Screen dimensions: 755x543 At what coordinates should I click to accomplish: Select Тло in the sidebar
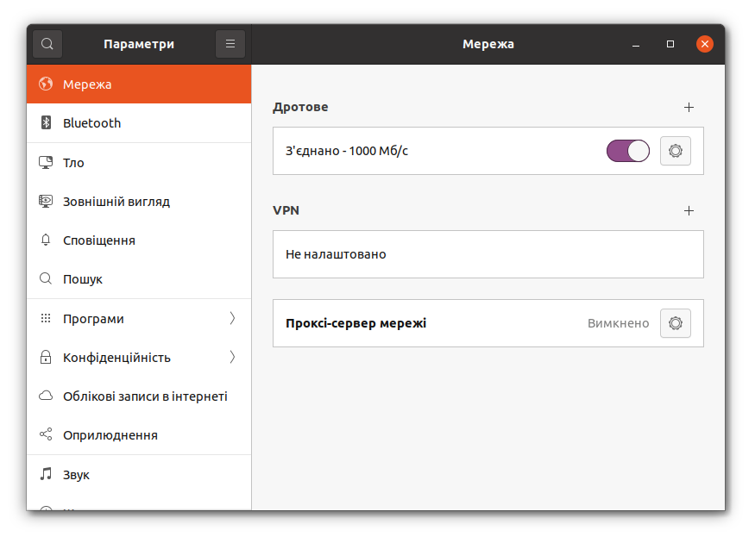pos(73,163)
